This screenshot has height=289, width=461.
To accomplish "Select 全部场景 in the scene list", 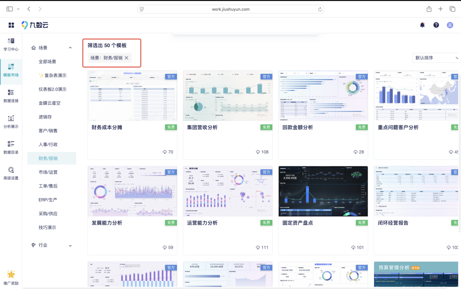I will (47, 61).
